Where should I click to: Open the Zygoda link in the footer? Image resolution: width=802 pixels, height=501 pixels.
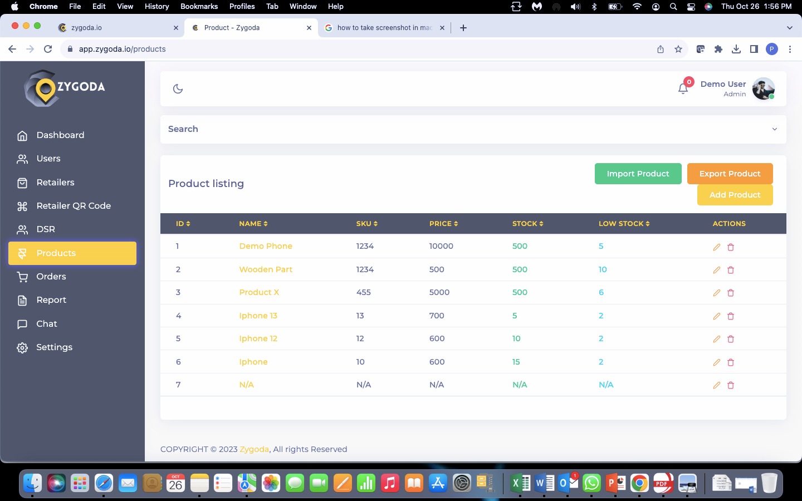click(254, 449)
